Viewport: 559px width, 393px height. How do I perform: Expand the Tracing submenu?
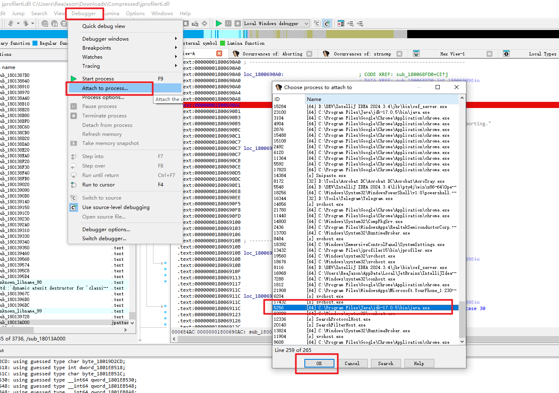pos(125,66)
